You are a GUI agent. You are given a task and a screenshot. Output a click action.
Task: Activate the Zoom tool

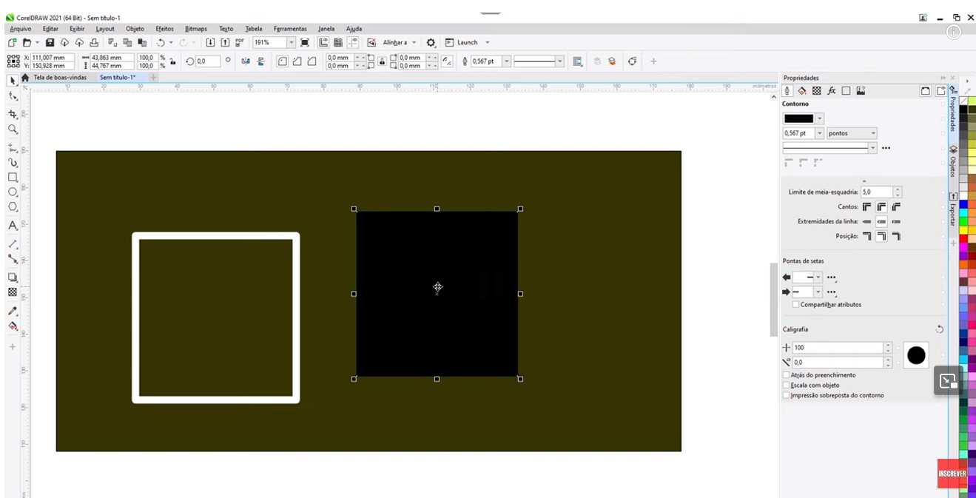click(x=12, y=129)
